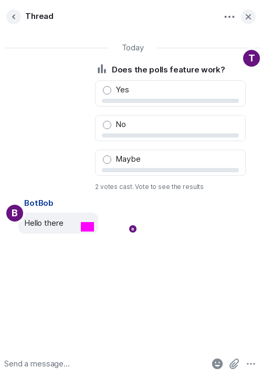This screenshot has width=262, height=378.
Task: Click the poll question title text
Action: point(168,70)
